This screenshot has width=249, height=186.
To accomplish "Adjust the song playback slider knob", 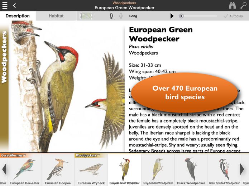I will tap(181, 16).
